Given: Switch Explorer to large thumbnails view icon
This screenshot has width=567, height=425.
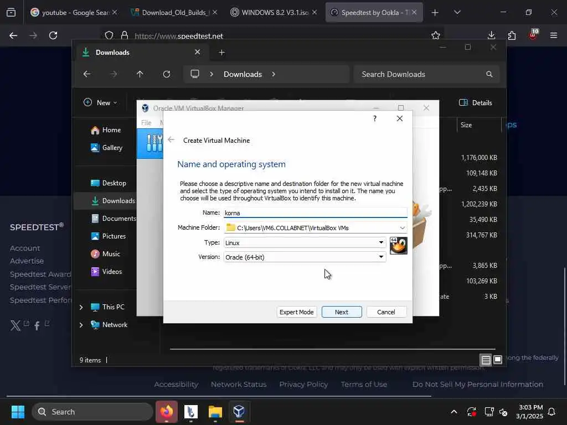Looking at the screenshot, I should tap(498, 360).
